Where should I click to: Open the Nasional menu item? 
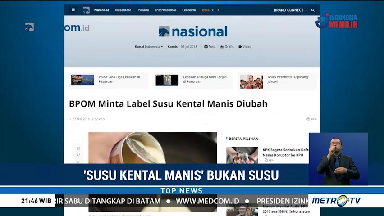[x=101, y=10]
